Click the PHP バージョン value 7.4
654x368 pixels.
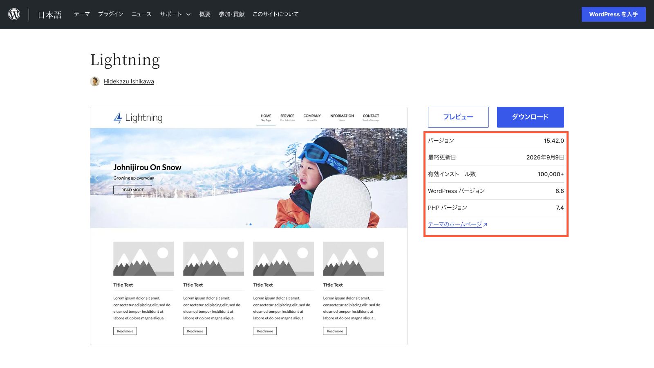click(560, 208)
